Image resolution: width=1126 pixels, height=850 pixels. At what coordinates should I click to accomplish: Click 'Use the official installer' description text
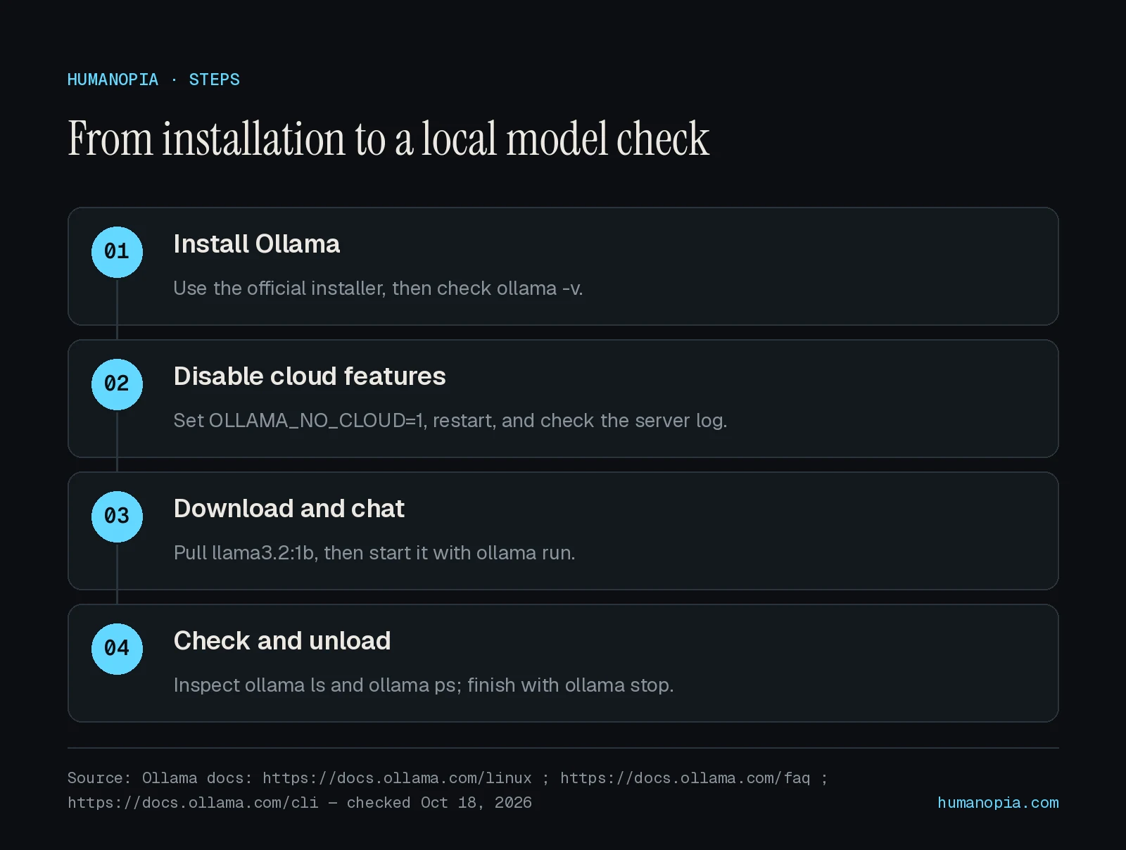379,288
